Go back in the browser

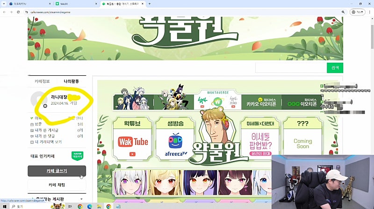pyautogui.click(x=4, y=12)
